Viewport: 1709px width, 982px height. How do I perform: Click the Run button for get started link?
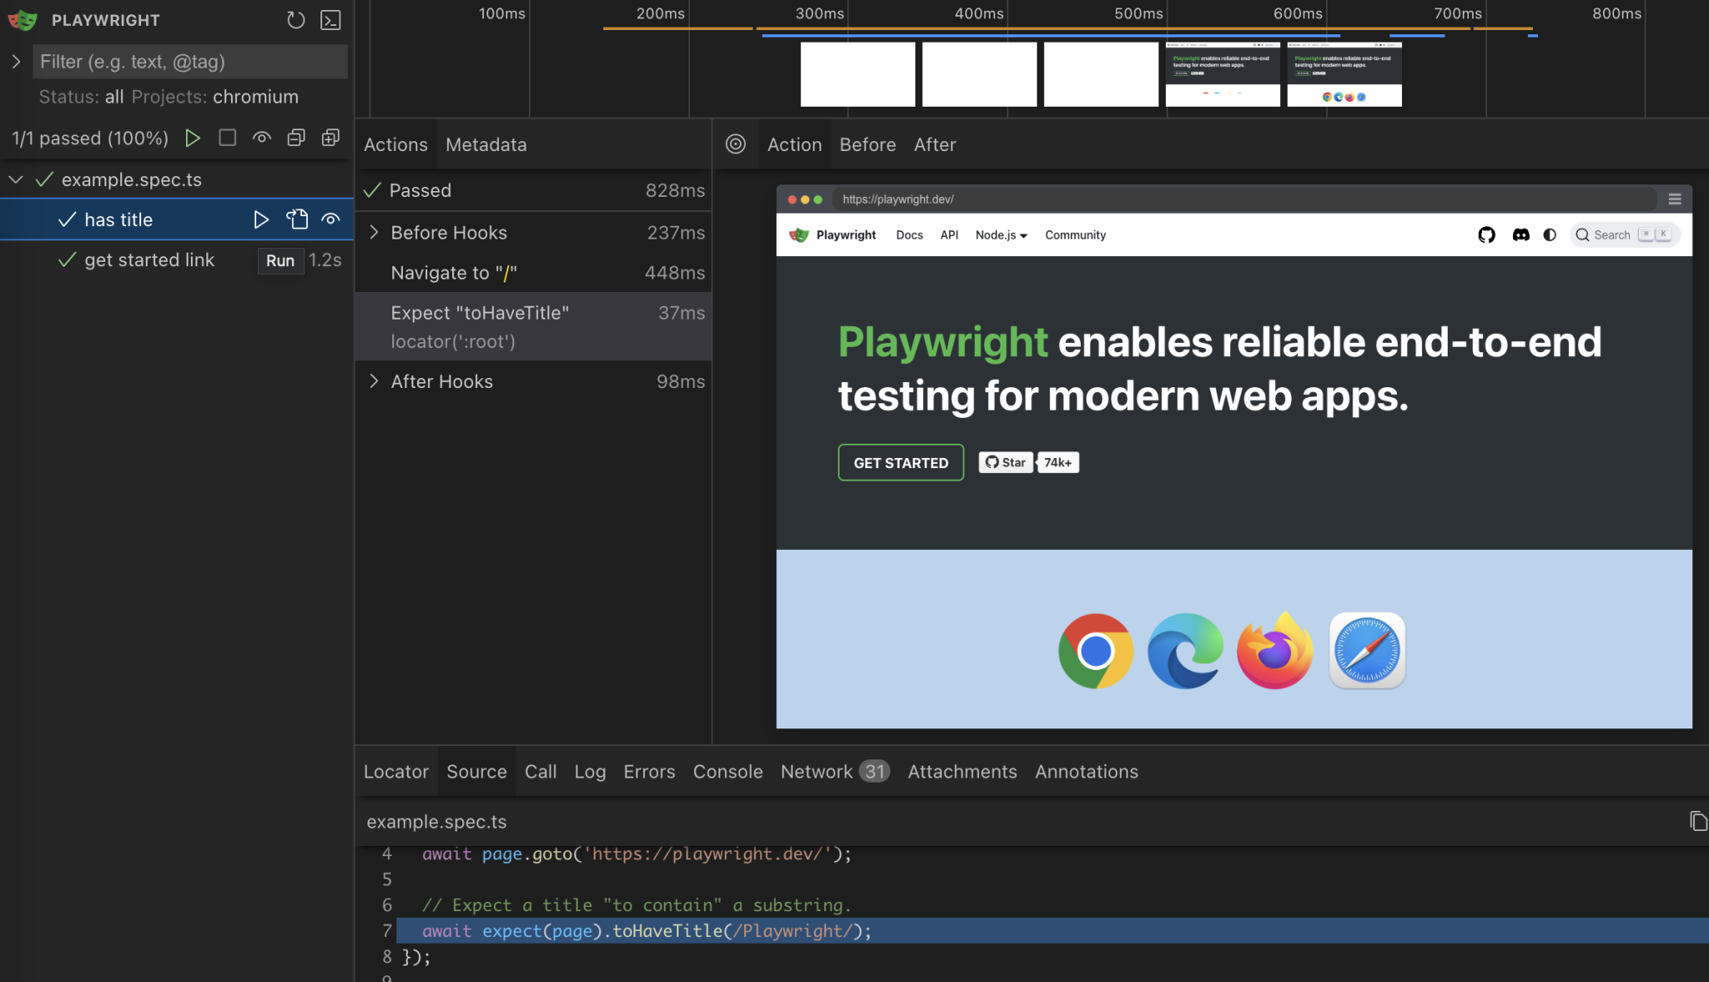(280, 260)
